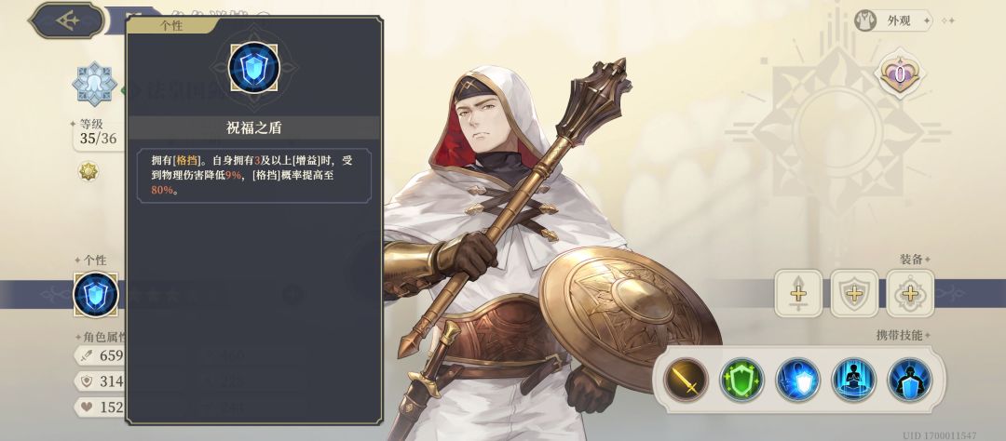Tap the 祝福之盾 title bar
The width and height of the screenshot is (1006, 441).
pos(254,127)
